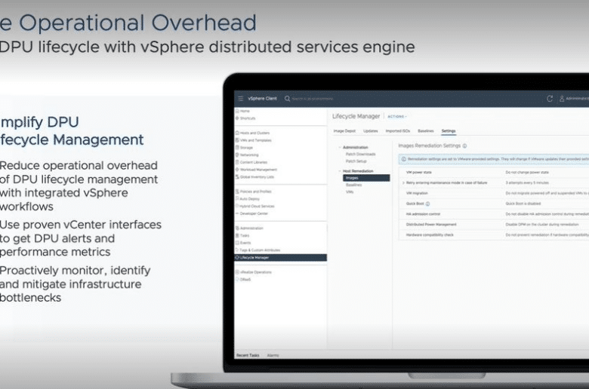The height and width of the screenshot is (389, 589).
Task: Click the info icon beside Quick Boot
Action: click(x=427, y=204)
